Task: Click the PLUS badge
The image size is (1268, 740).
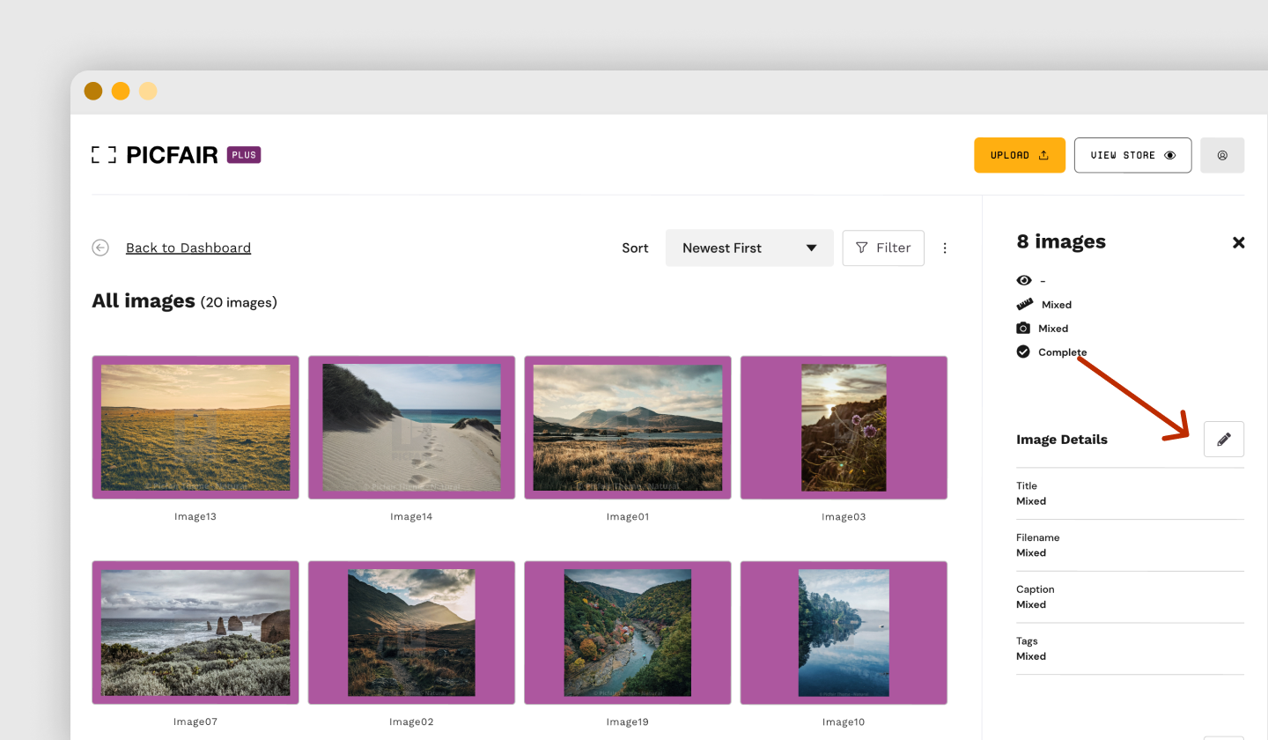Action: (x=244, y=155)
